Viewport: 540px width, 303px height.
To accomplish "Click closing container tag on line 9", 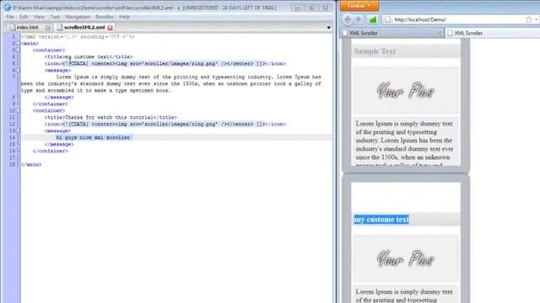I will [51, 104].
